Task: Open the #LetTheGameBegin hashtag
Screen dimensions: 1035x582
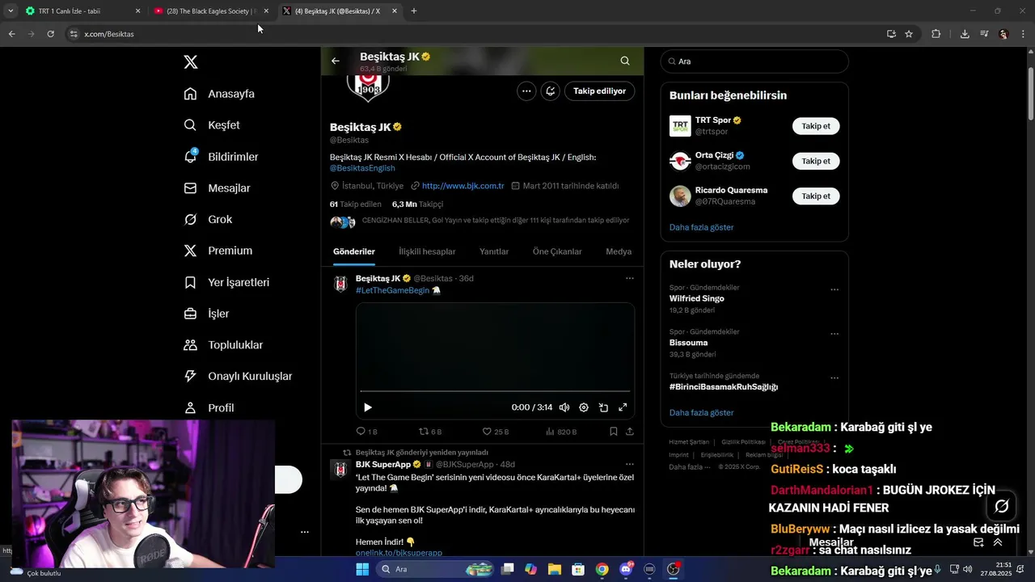Action: [x=392, y=290]
